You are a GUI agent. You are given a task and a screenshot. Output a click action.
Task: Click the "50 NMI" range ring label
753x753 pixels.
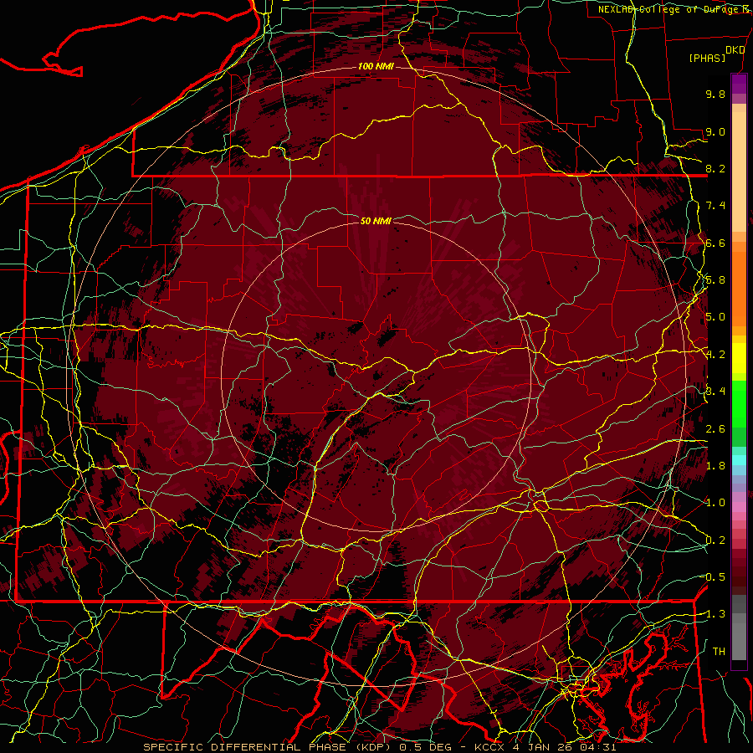(376, 221)
